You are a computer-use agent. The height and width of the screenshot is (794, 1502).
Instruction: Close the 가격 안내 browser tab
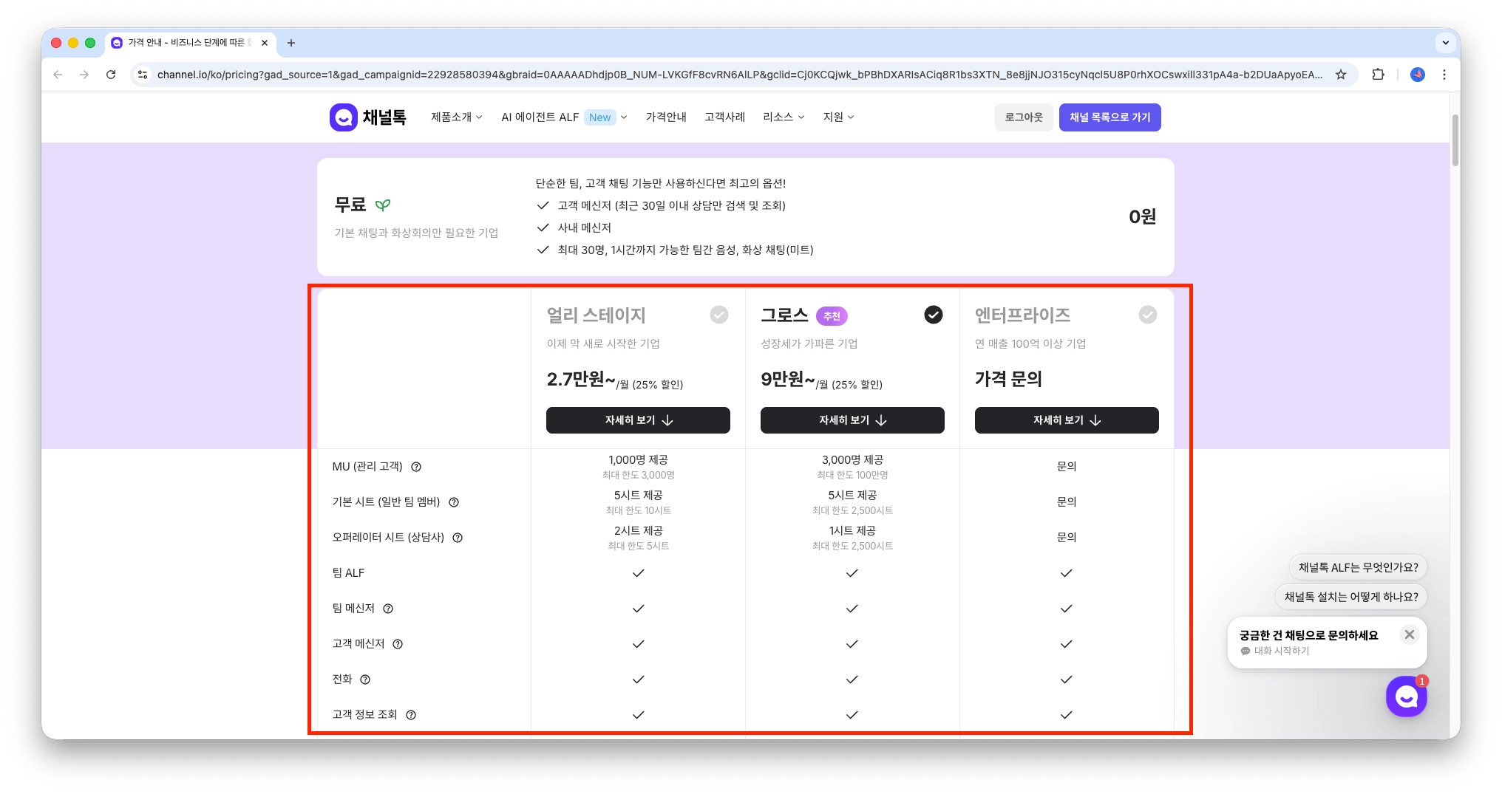click(265, 43)
